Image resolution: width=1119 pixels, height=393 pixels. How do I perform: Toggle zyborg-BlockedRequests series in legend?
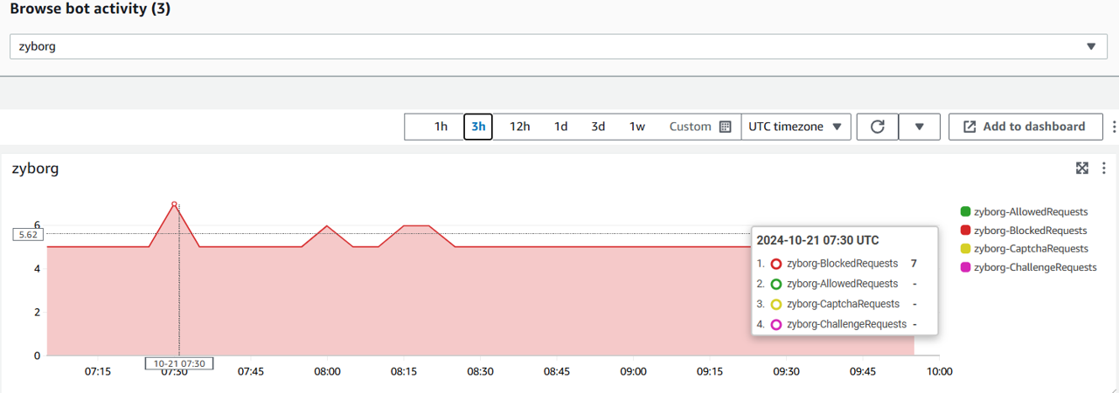coord(1030,231)
